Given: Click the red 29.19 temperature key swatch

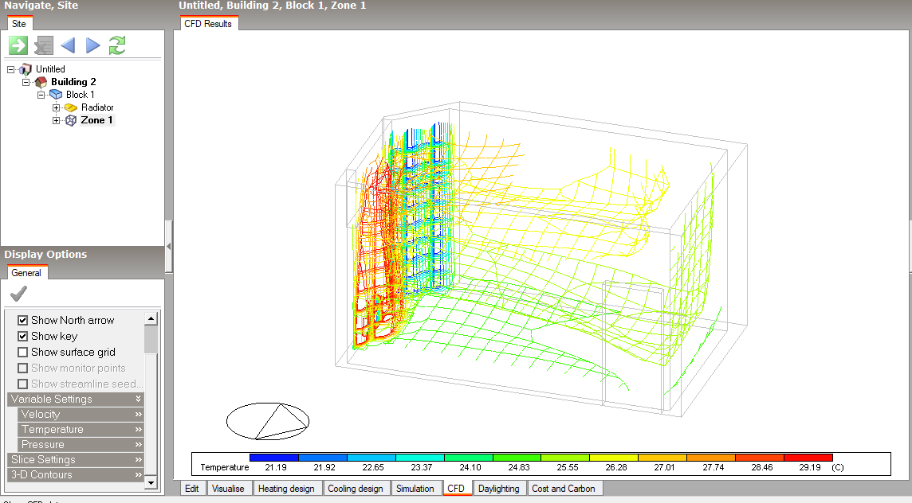Looking at the screenshot, I should pos(808,458).
